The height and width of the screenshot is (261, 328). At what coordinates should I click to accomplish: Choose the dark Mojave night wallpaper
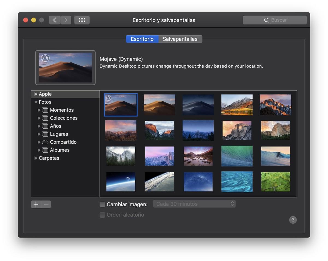click(198, 105)
